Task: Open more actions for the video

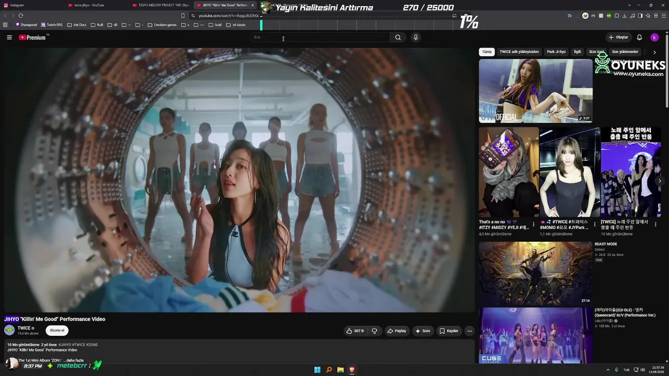Action: coord(469,331)
